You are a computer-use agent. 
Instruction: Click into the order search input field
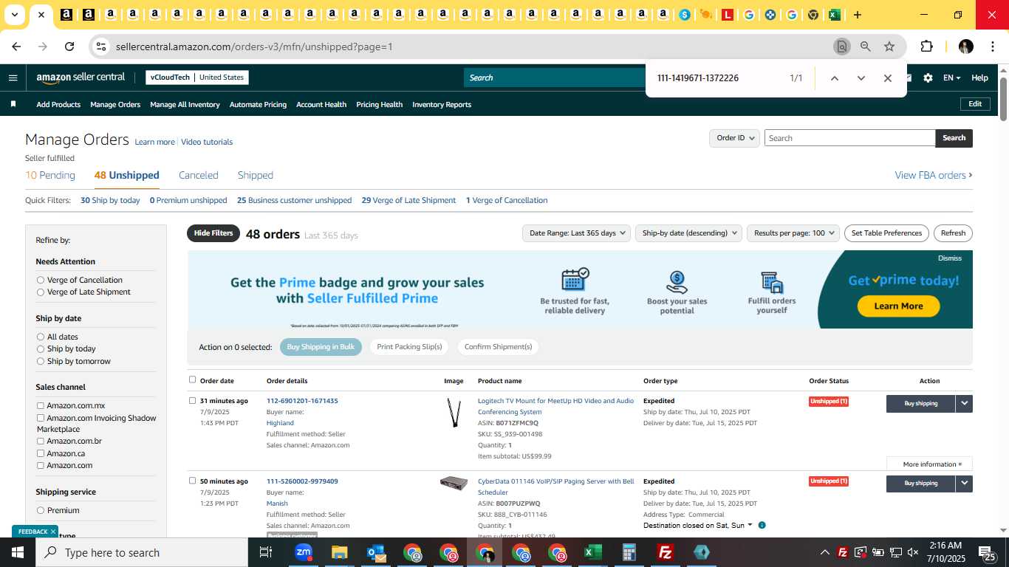tap(849, 138)
